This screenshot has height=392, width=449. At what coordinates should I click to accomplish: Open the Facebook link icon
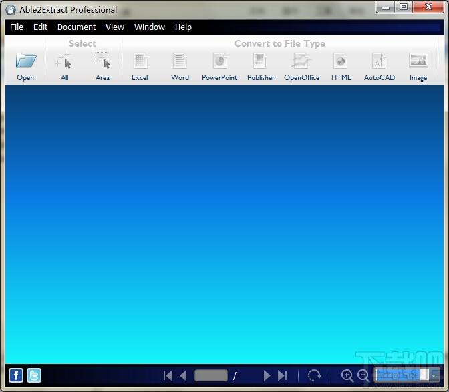coord(16,375)
